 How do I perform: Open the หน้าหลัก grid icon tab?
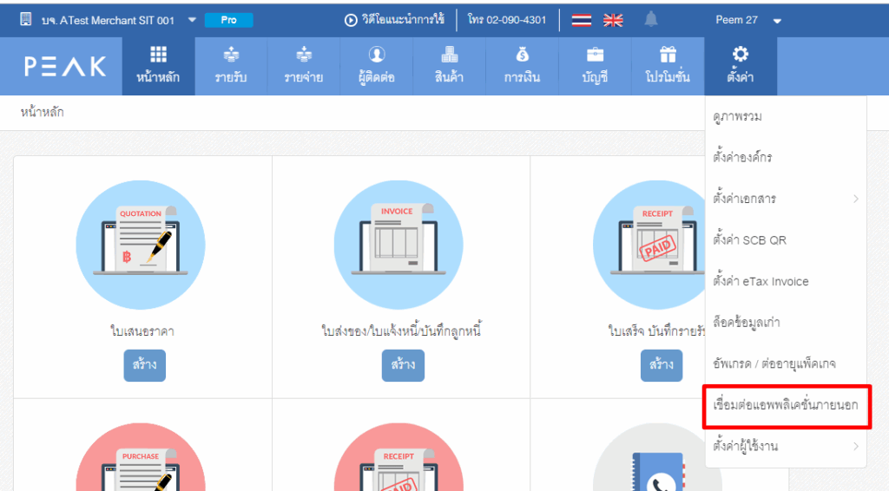(158, 66)
